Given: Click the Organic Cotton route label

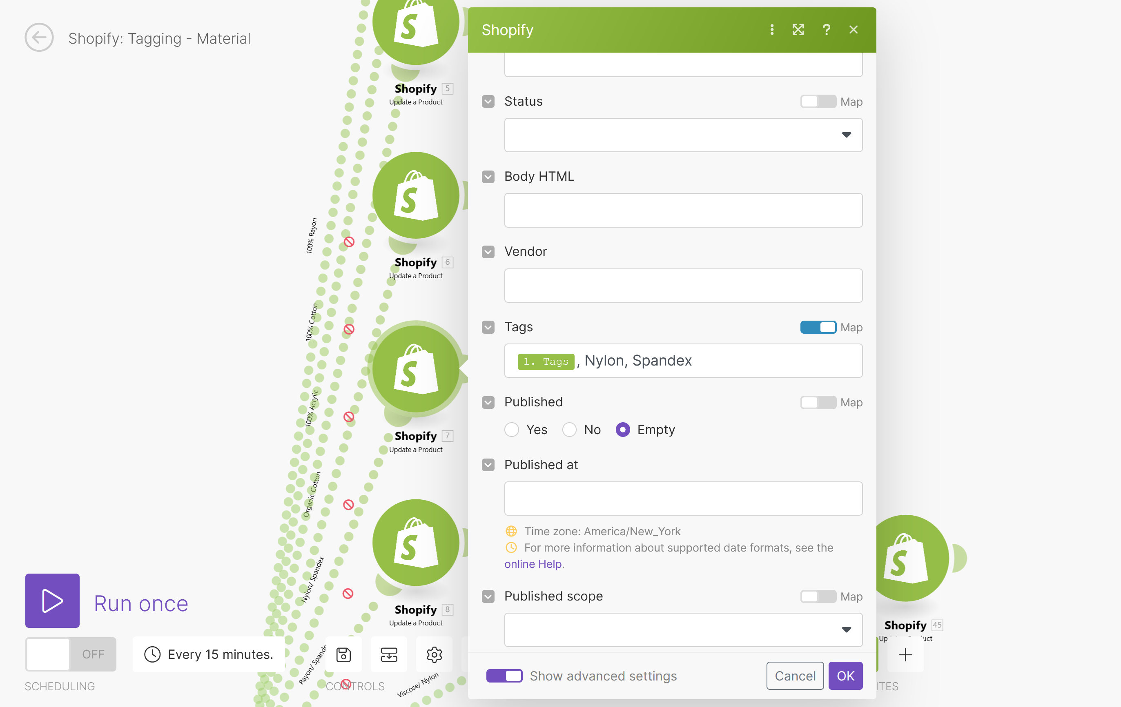Looking at the screenshot, I should [x=312, y=495].
